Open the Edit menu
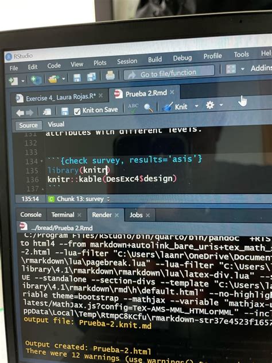 click(x=33, y=67)
